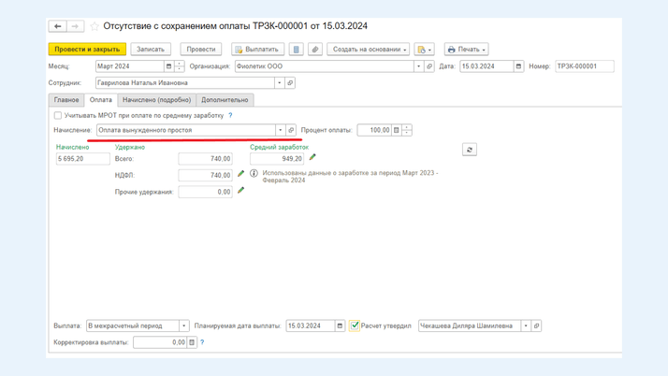Click the Прочие удержания field '0,00'
This screenshot has width=668, height=376.
click(205, 192)
